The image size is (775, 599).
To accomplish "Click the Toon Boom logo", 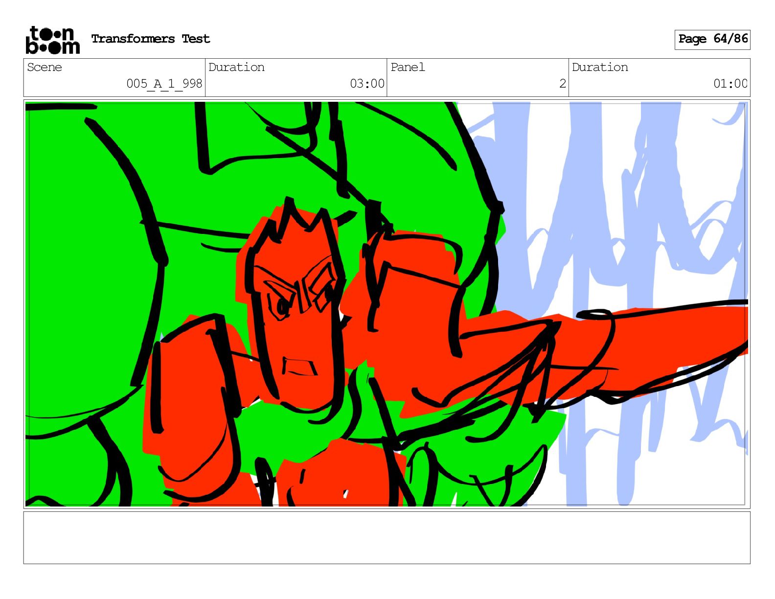I will tap(52, 40).
